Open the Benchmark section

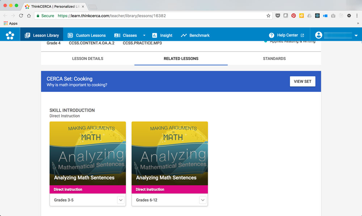(195, 35)
